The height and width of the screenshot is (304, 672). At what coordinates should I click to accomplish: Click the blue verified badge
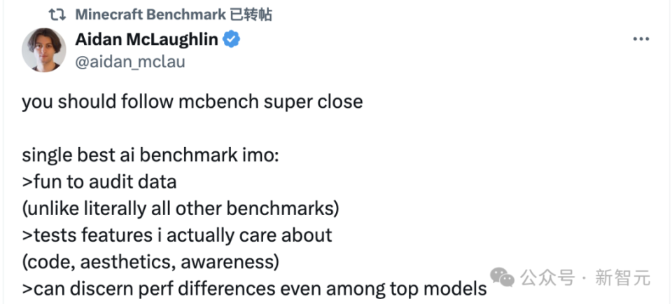coord(232,39)
